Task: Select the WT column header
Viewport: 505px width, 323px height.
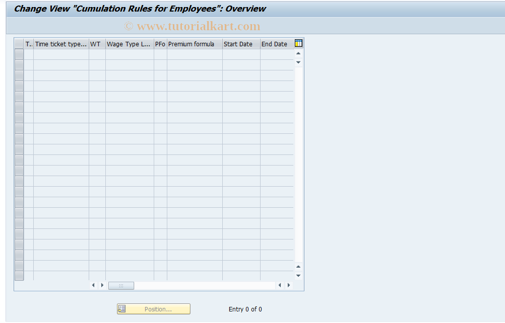Action: pos(97,44)
